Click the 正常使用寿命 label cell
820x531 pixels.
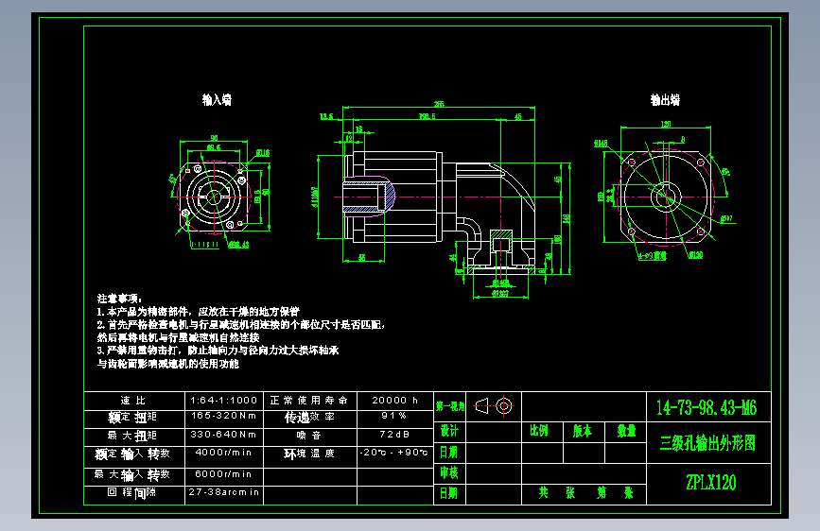click(309, 401)
